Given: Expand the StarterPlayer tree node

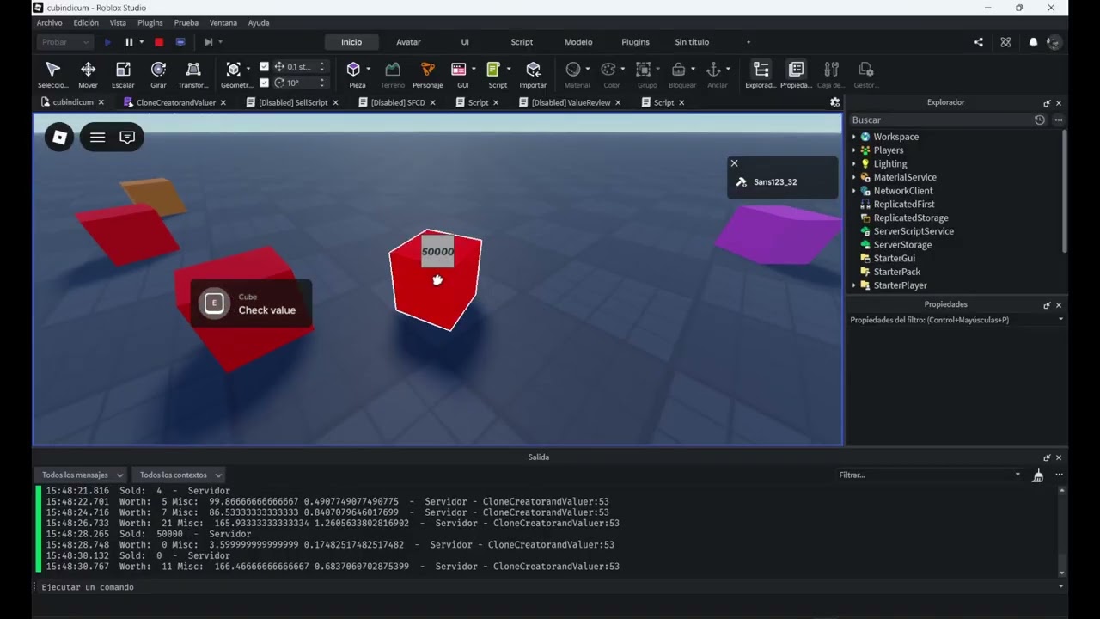Looking at the screenshot, I should click(854, 285).
